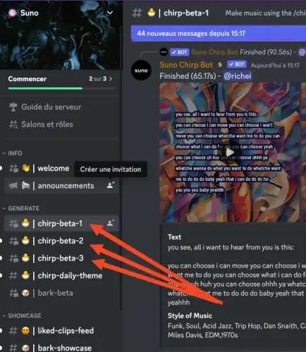Click the Suno Chirp Bot avatar
306x352 pixels.
[x=141, y=70]
